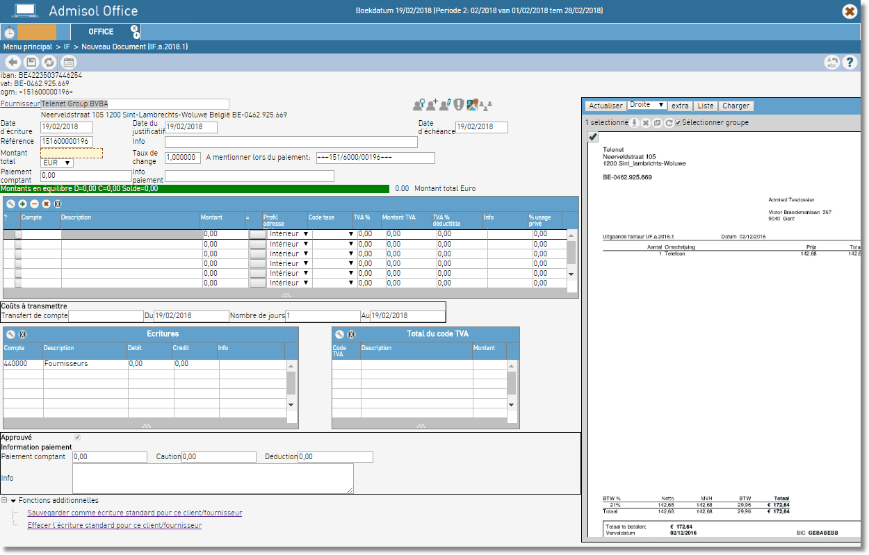Click the orange x delete lines icon
This screenshot has height=555, width=869.
tap(46, 204)
